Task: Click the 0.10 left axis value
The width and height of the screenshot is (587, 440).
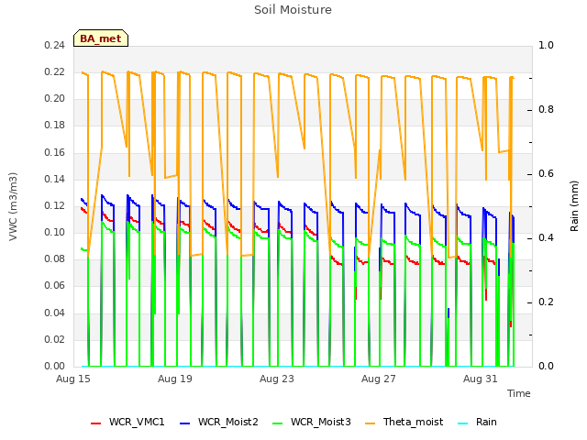Action: tap(55, 232)
